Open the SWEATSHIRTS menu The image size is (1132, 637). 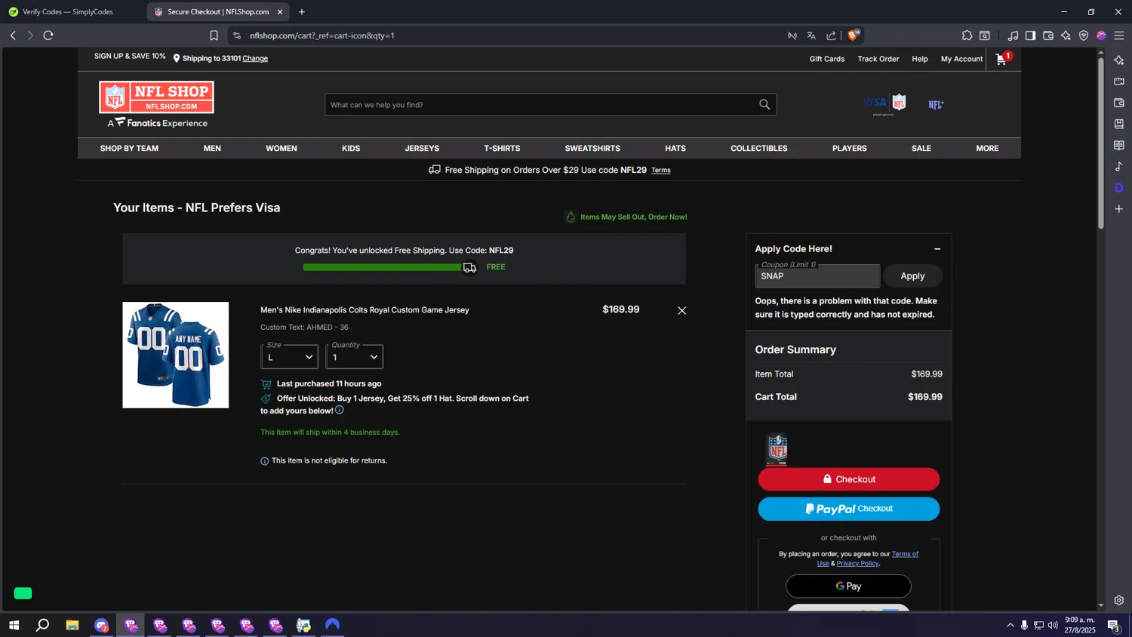[592, 149]
